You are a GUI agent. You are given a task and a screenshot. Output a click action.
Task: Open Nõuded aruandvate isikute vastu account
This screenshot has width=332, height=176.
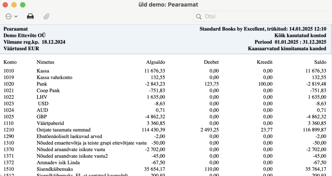[165, 149]
